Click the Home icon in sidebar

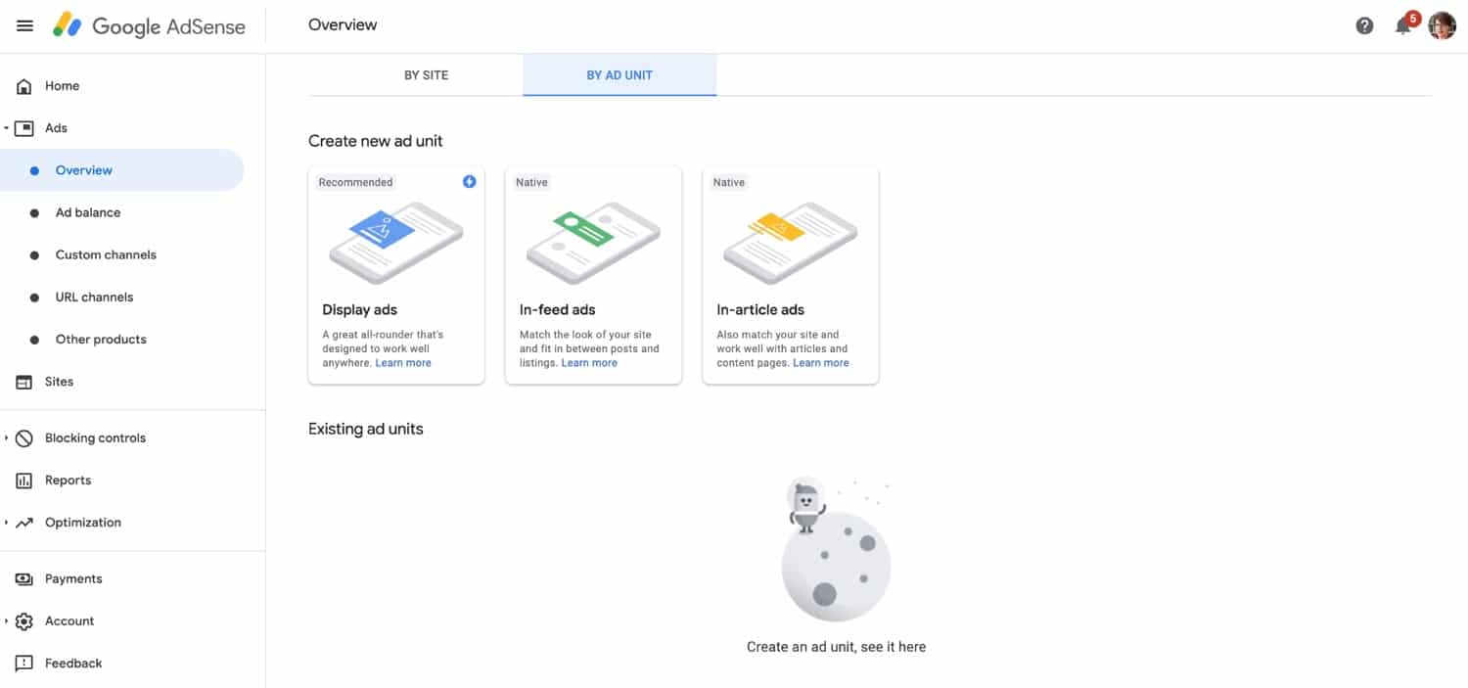23,86
